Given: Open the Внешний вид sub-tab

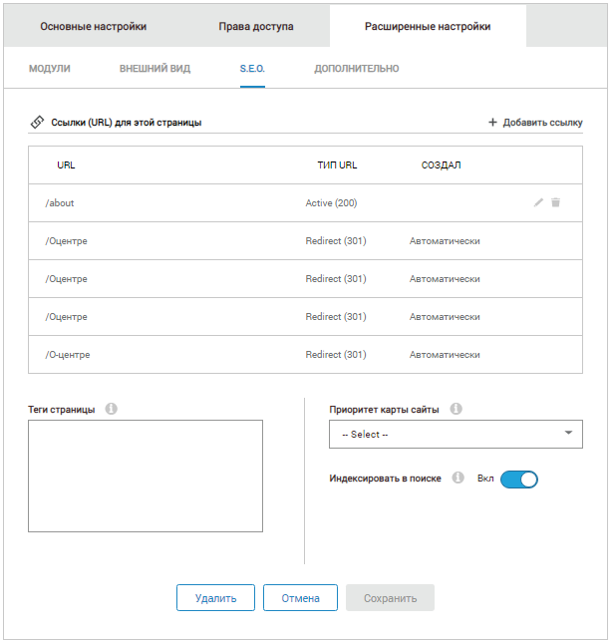Looking at the screenshot, I should click(x=154, y=69).
